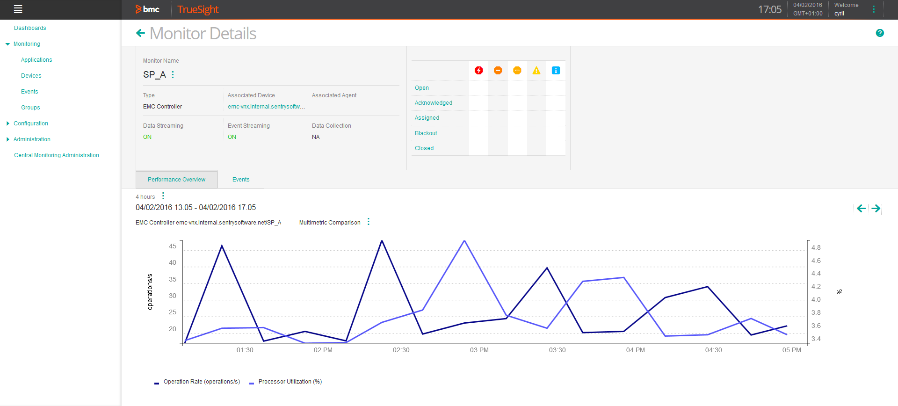898x406 pixels.
Task: Click the warning triangle severity icon
Action: point(536,71)
